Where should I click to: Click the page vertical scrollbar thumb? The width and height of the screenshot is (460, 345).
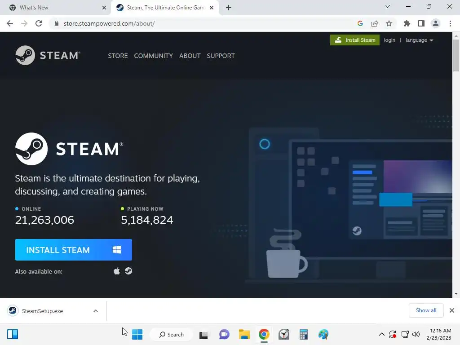point(456,55)
